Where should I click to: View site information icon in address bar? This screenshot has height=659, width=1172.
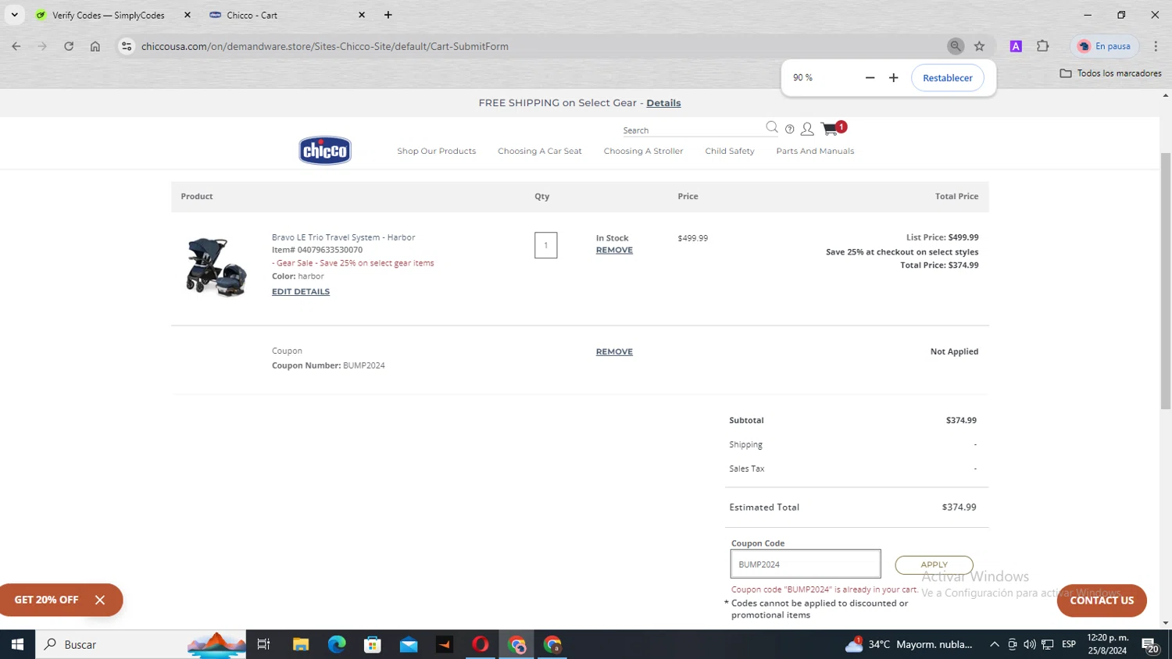127,46
